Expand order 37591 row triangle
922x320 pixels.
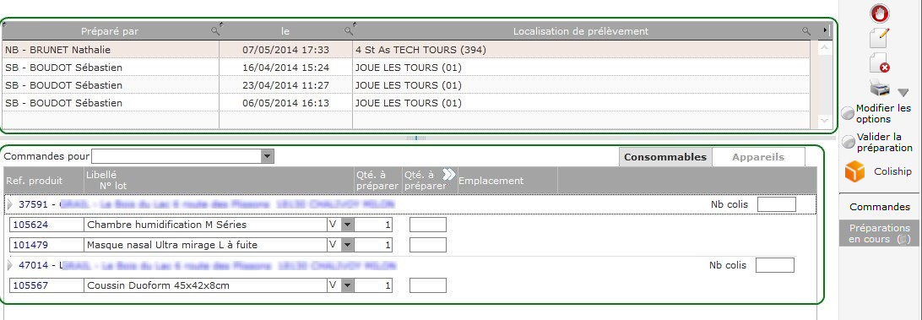[9, 204]
